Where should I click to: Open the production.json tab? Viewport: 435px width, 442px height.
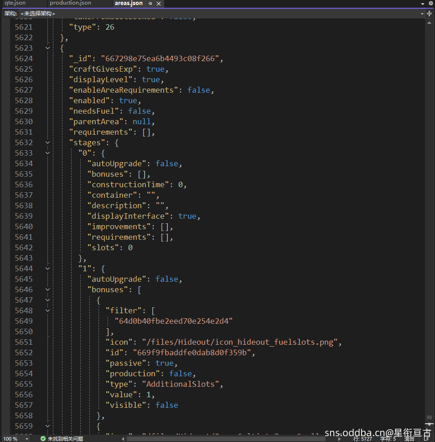(x=70, y=3)
